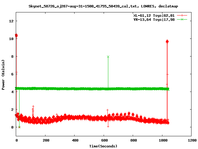
Task: Click the x-axis tick label 1000
Action: point(163,140)
